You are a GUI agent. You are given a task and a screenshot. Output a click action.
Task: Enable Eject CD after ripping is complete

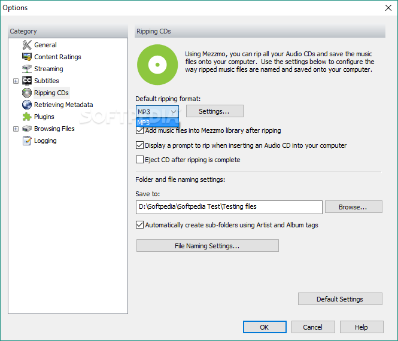pos(140,160)
